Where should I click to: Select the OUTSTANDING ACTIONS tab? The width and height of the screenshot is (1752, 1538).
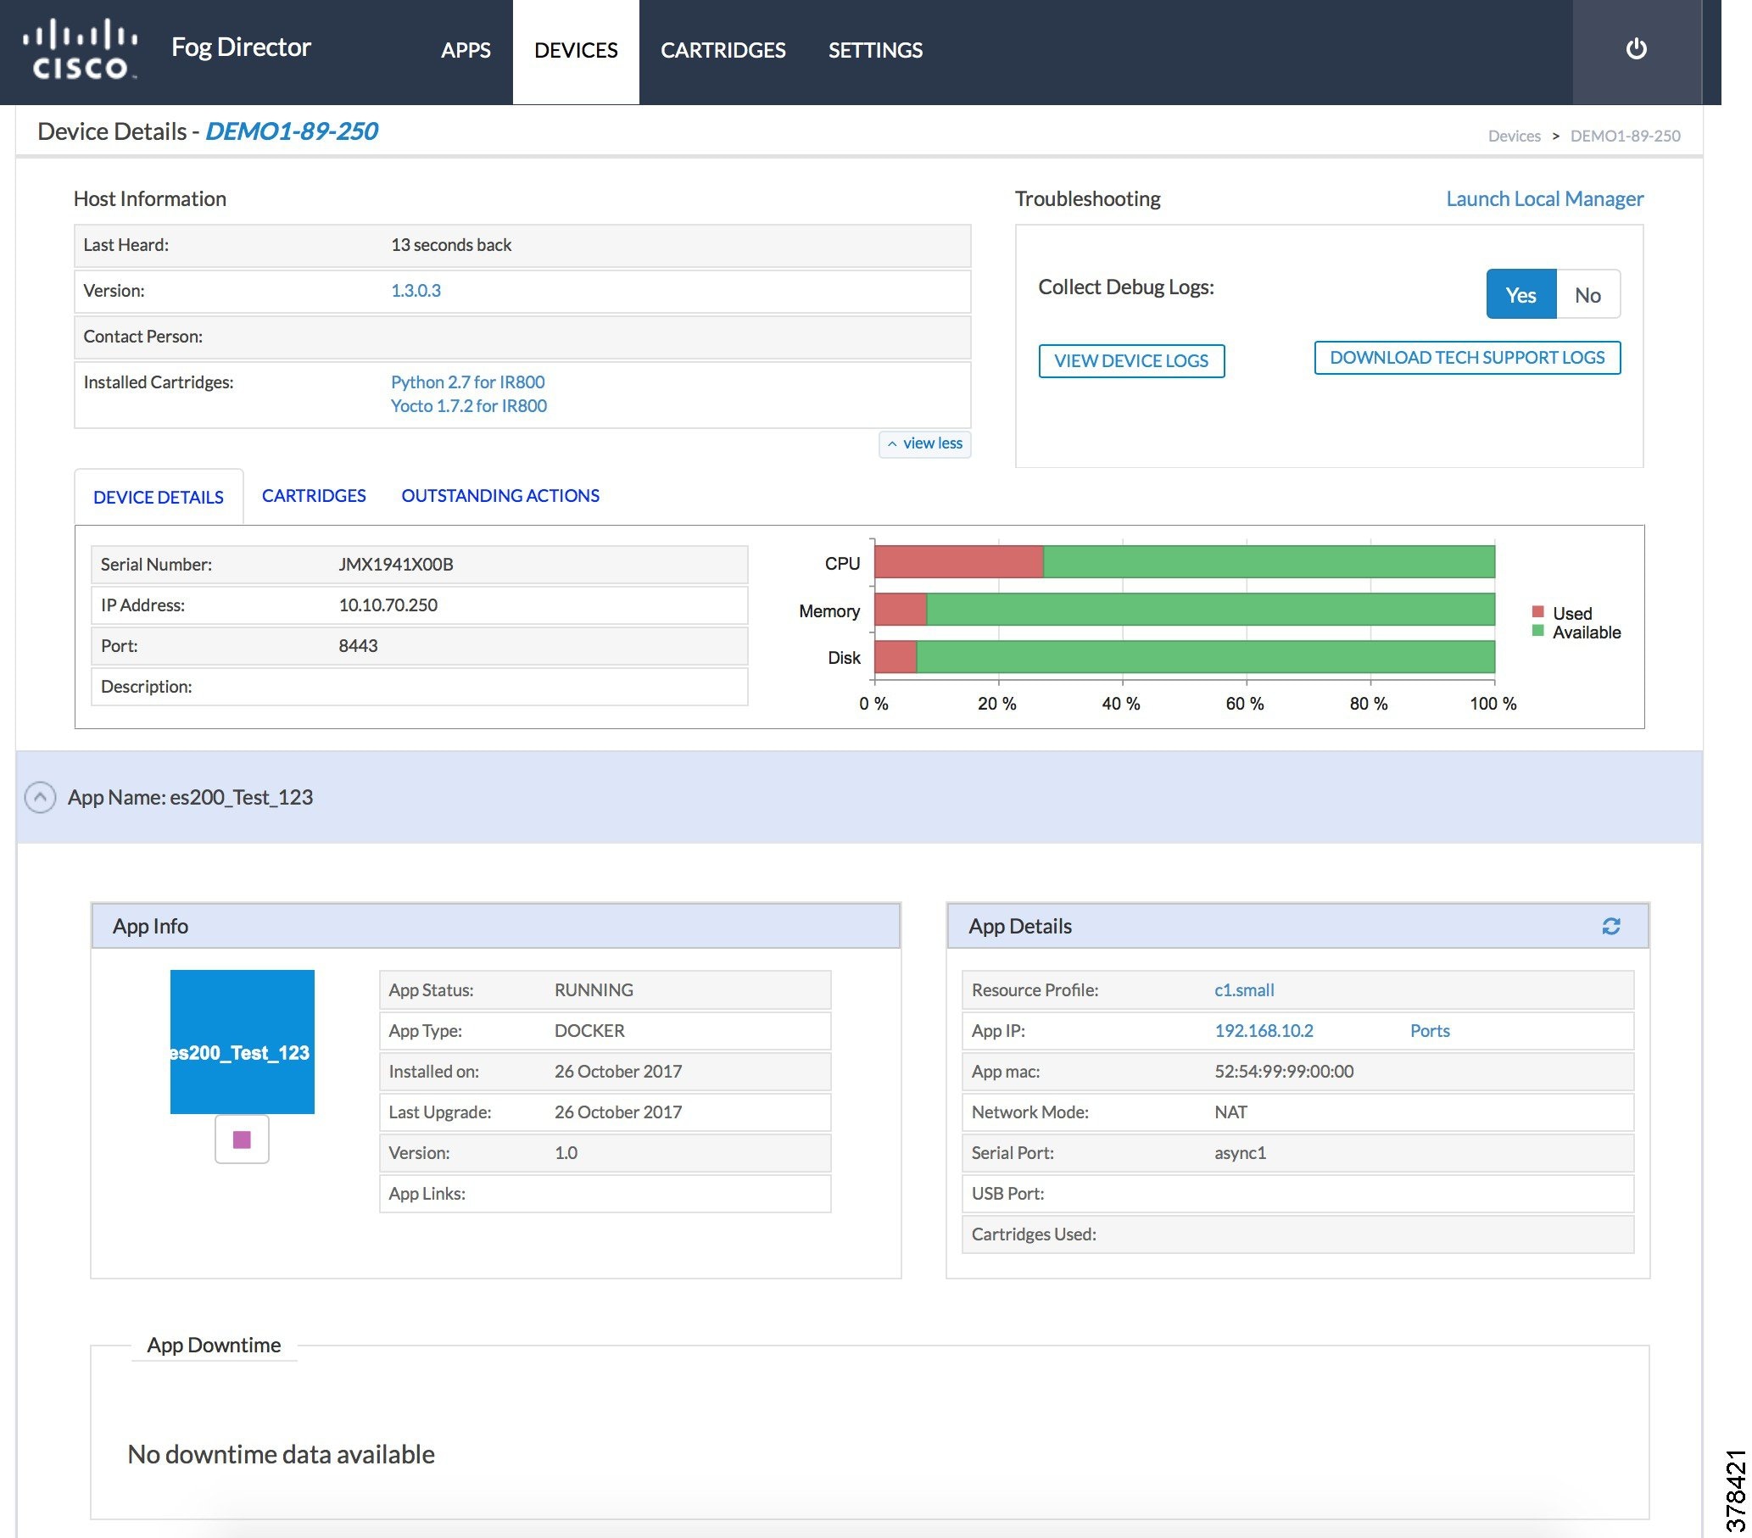pos(499,495)
